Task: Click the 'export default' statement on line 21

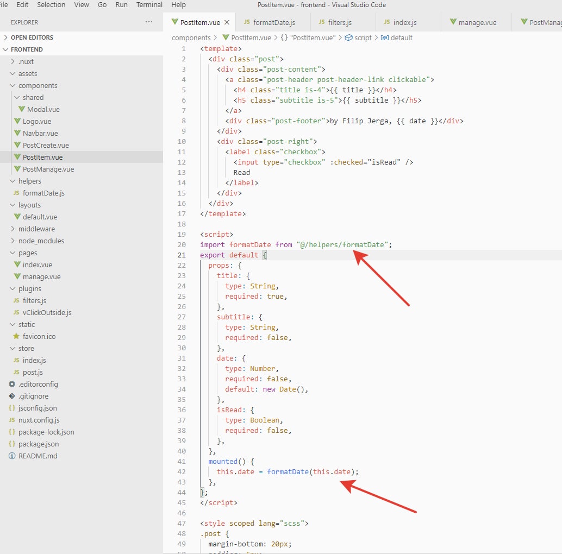Action: point(229,255)
